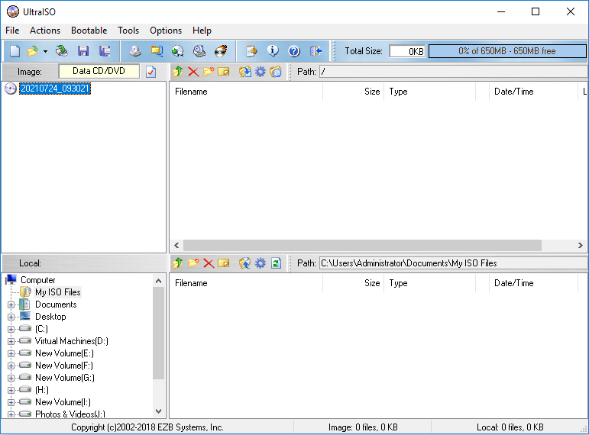Screen dimensions: 589x435
Task: Click the Save As toolbar icon
Action: [x=105, y=51]
